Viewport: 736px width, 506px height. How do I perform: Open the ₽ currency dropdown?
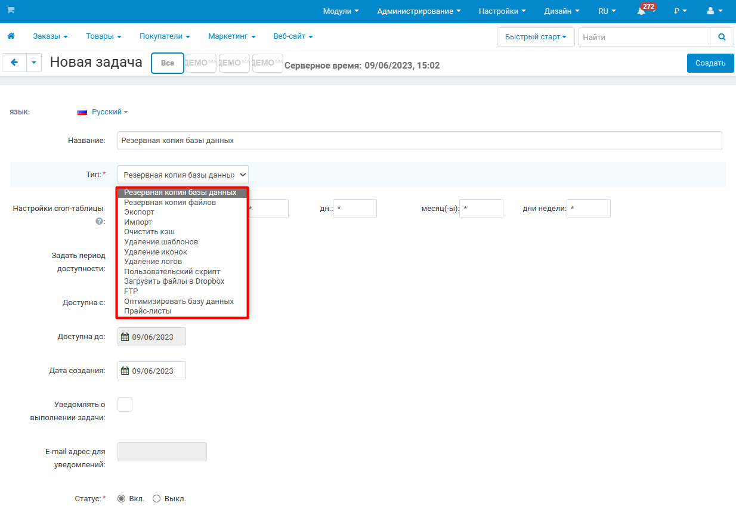[681, 11]
